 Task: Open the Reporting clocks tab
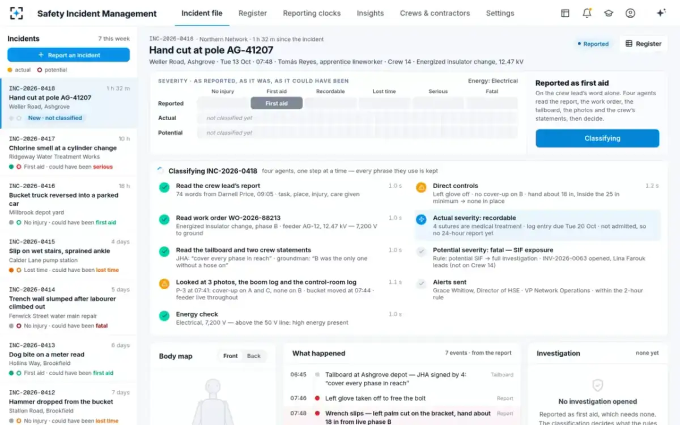click(312, 13)
